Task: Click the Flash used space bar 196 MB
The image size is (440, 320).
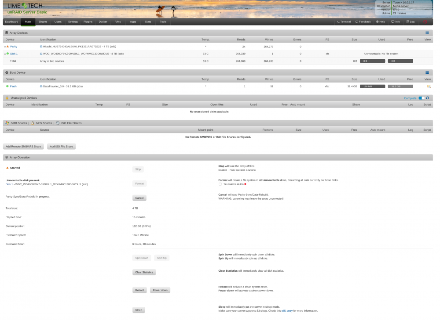Action: (x=372, y=86)
